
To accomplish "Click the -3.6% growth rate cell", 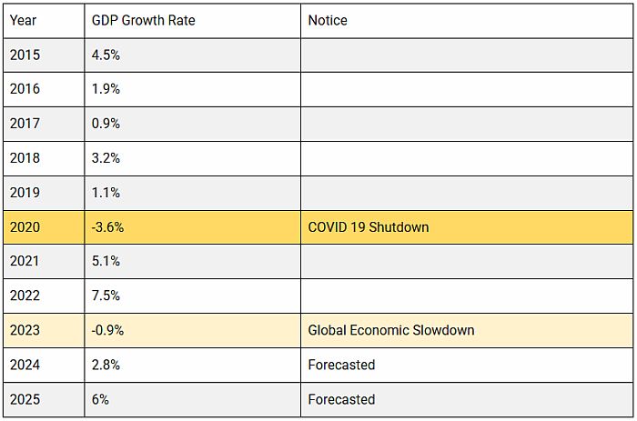I will pyautogui.click(x=192, y=227).
